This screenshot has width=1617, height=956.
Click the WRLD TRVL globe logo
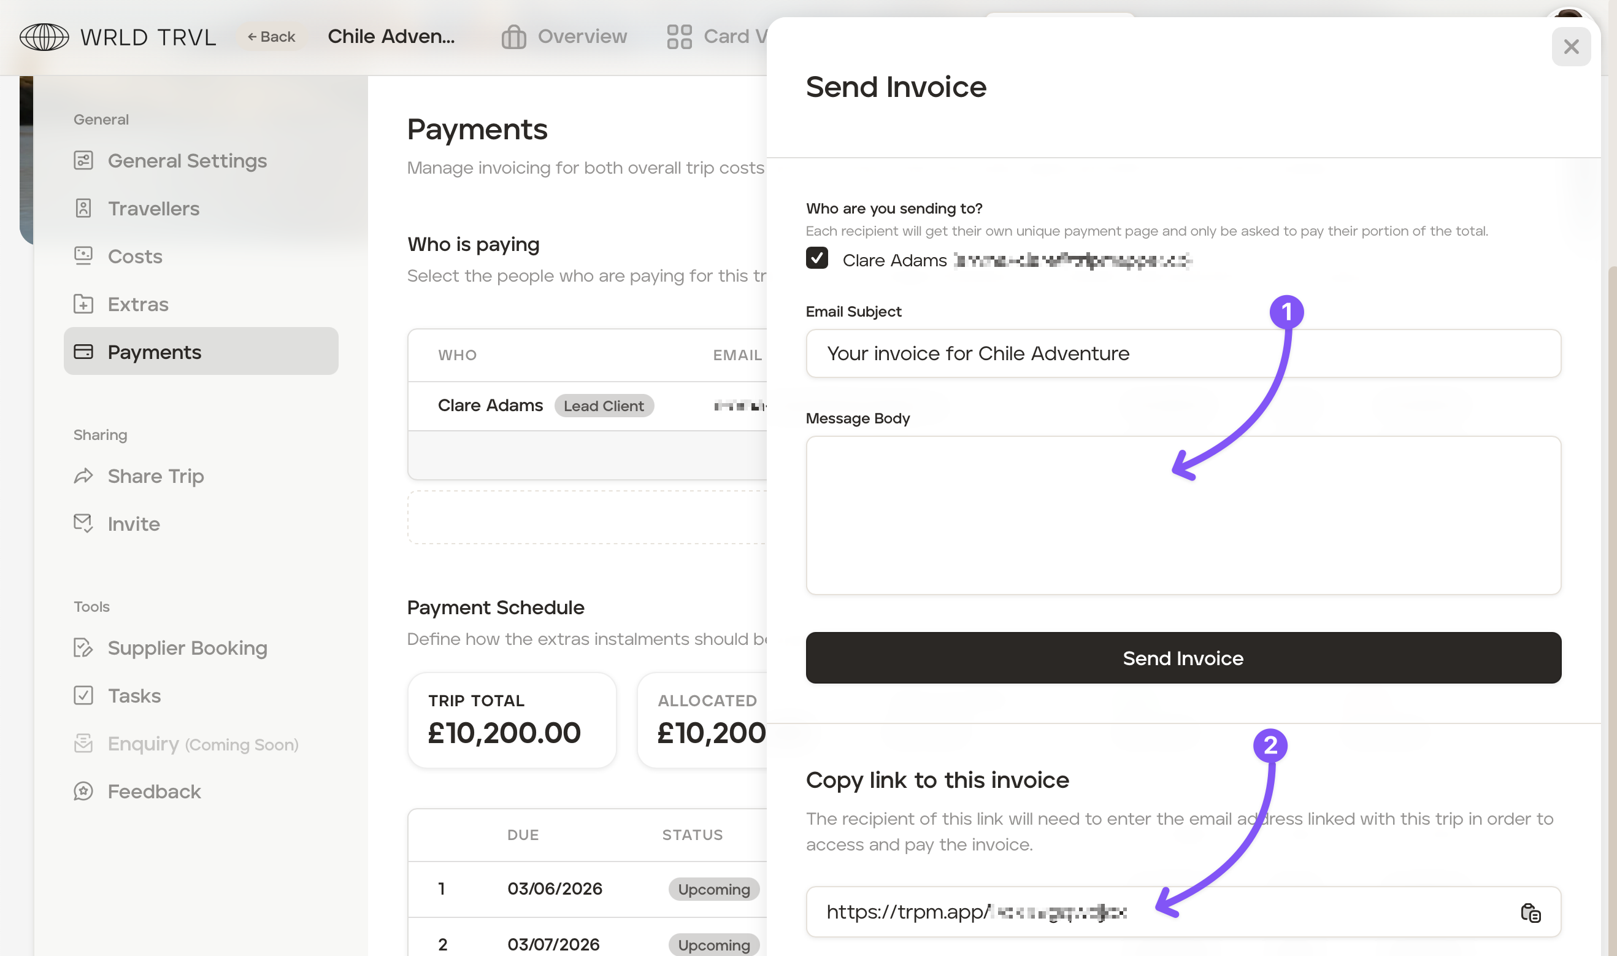coord(44,37)
